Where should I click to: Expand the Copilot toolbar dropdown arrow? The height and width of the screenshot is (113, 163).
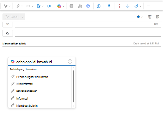pyautogui.click(x=63, y=6)
